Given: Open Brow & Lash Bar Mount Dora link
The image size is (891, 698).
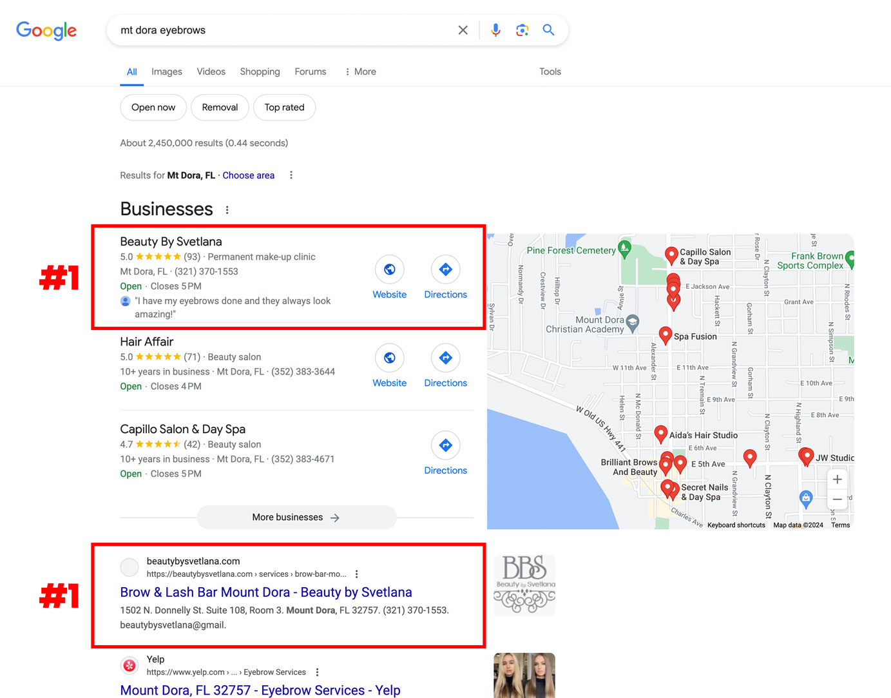Looking at the screenshot, I should (x=266, y=592).
